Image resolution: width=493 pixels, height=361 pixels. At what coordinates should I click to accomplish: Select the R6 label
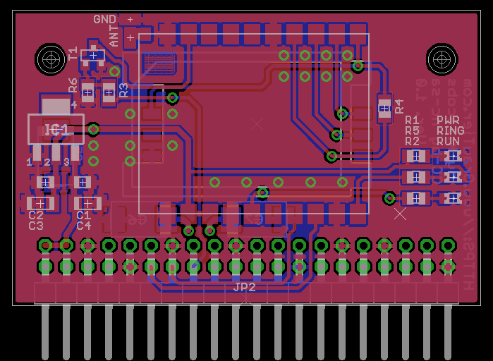click(73, 85)
